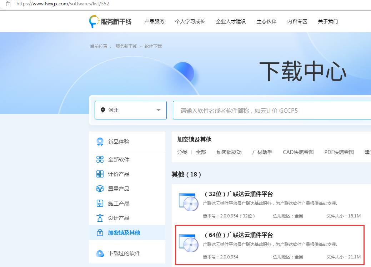Click the 下载过的软件 cloud icon
Viewport: 371px width, 267px height.
[x=100, y=253]
